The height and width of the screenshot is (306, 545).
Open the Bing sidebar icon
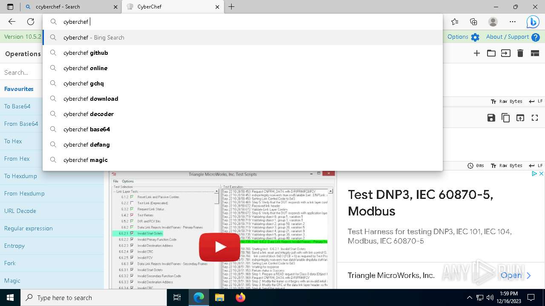pyautogui.click(x=533, y=22)
